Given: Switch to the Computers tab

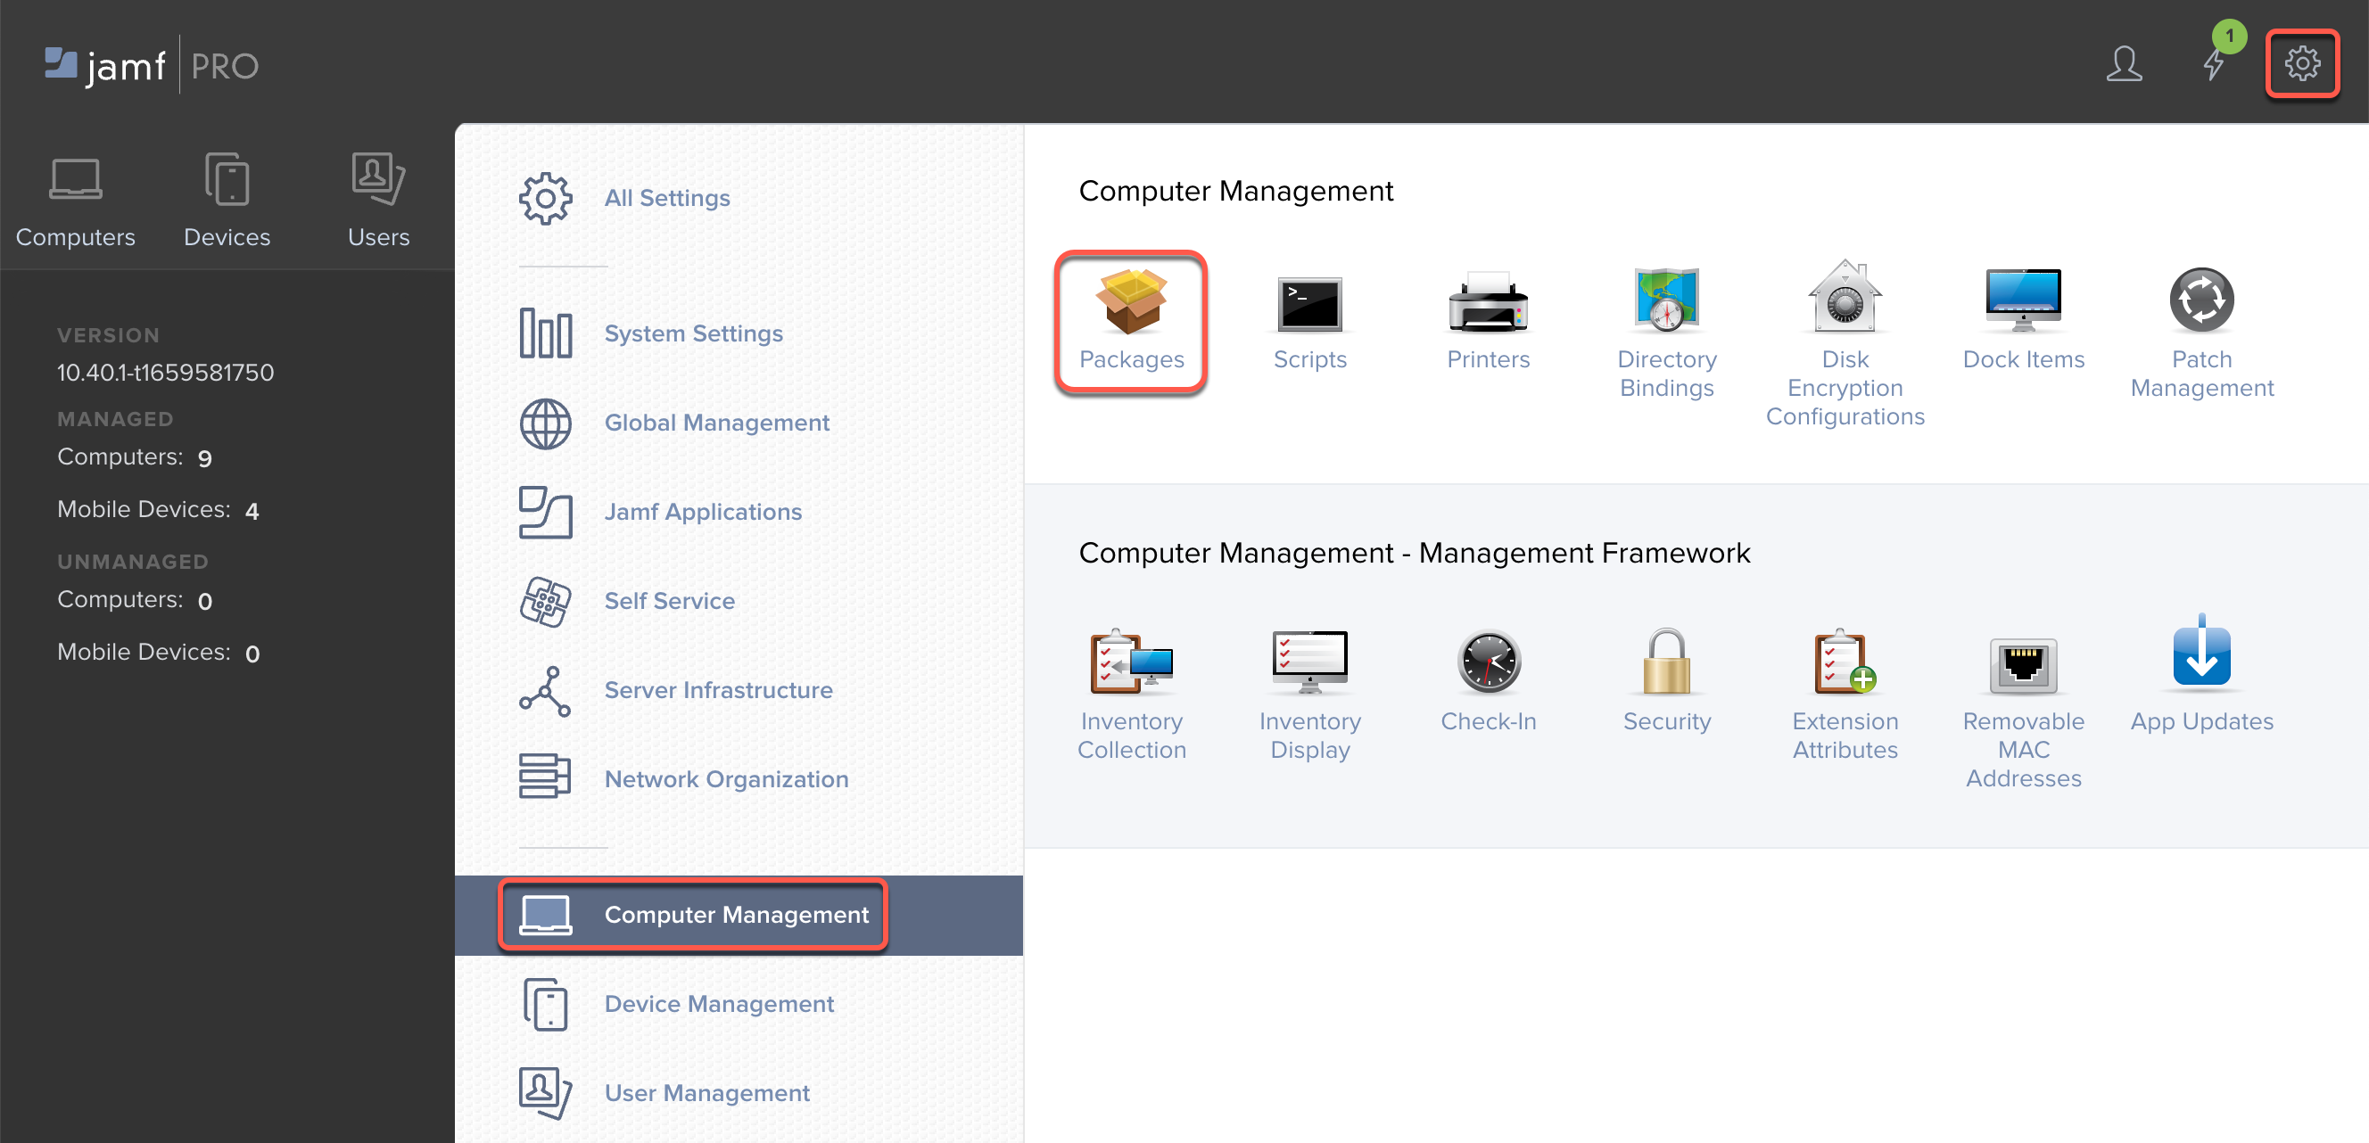Looking at the screenshot, I should pos(76,201).
